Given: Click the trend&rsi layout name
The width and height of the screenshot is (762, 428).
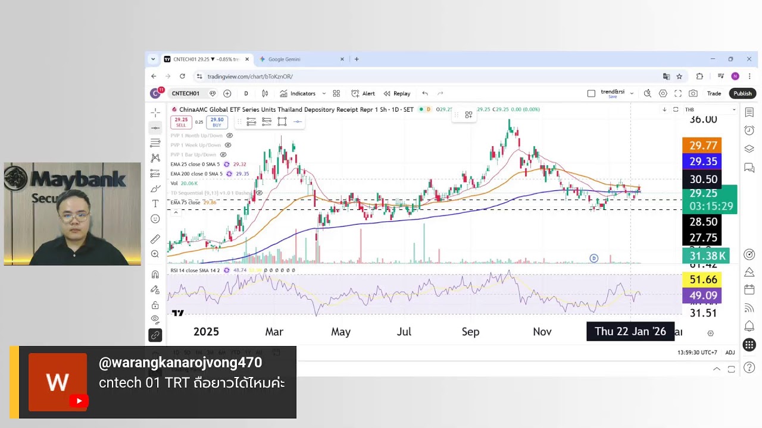Looking at the screenshot, I should 613,93.
